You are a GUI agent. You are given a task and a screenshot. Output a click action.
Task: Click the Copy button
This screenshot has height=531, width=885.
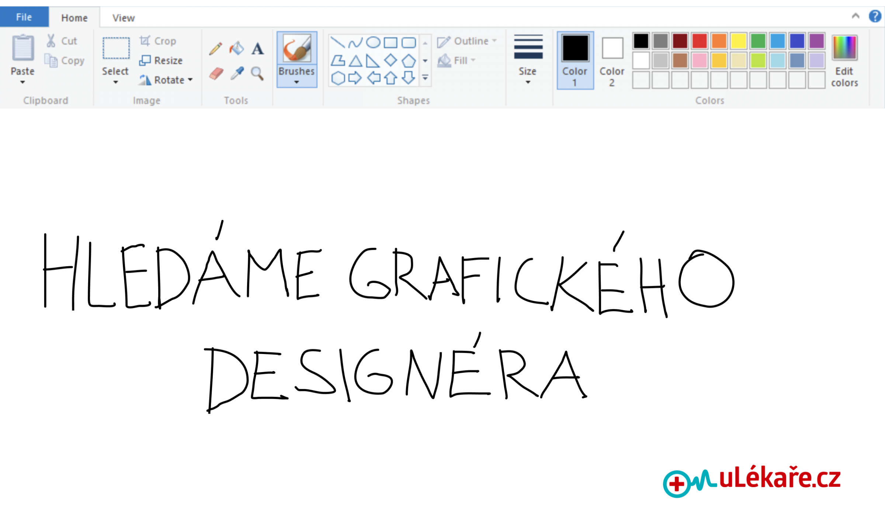pos(64,60)
